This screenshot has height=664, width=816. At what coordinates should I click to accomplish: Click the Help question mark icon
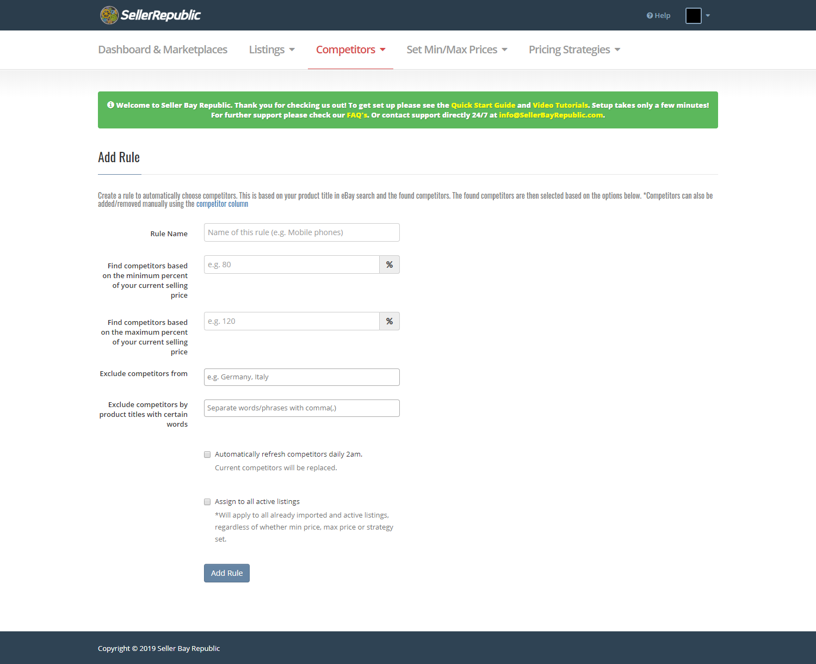click(x=650, y=16)
